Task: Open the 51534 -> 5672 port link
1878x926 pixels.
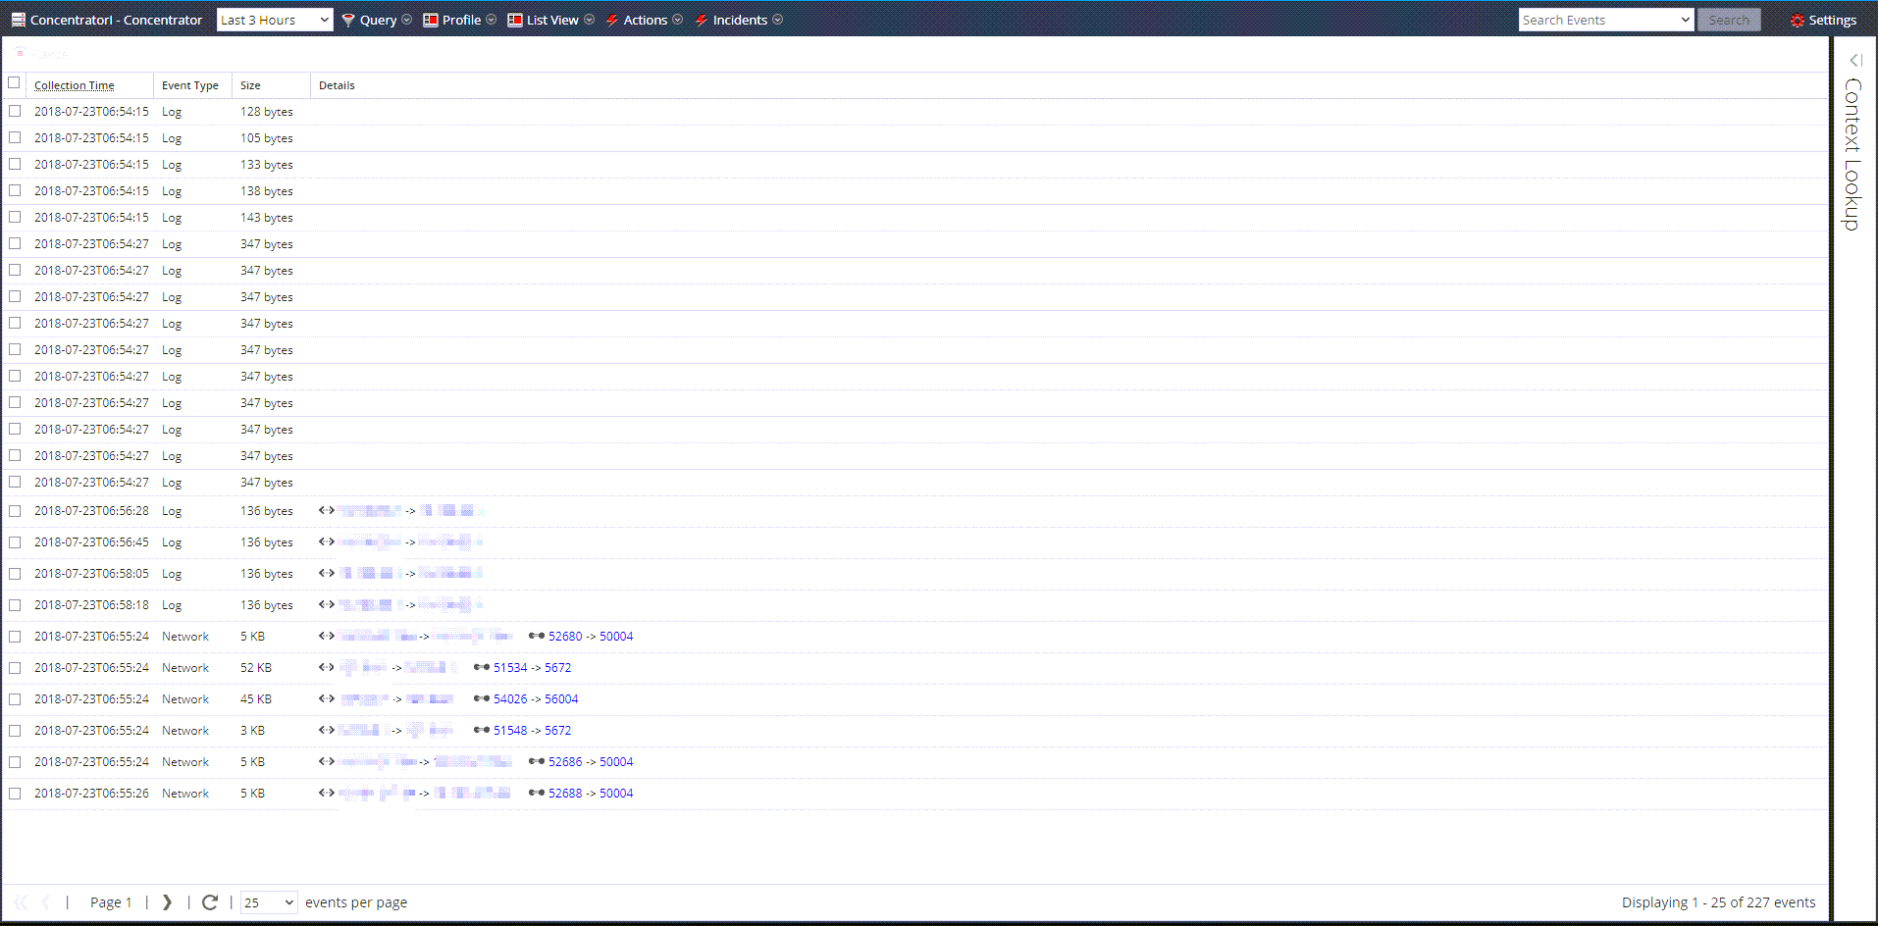Action: 532,667
